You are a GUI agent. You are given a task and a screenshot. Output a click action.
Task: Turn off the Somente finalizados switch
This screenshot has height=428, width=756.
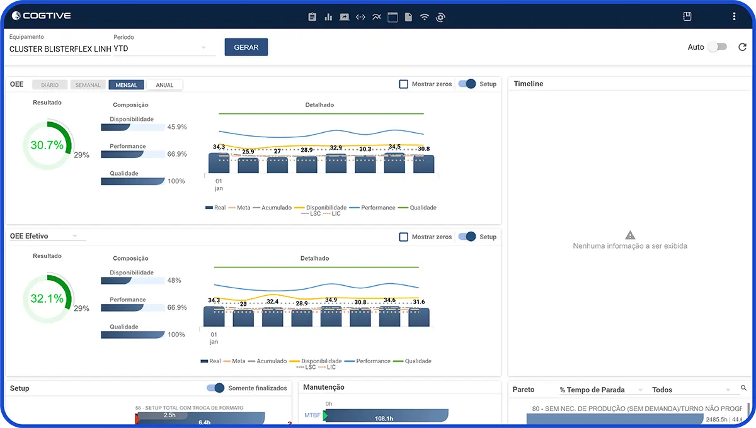[x=215, y=388]
